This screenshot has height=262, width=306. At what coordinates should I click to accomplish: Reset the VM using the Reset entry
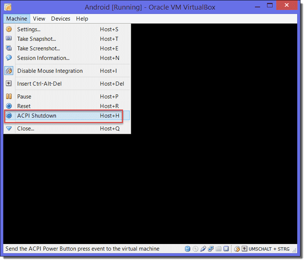coord(67,107)
